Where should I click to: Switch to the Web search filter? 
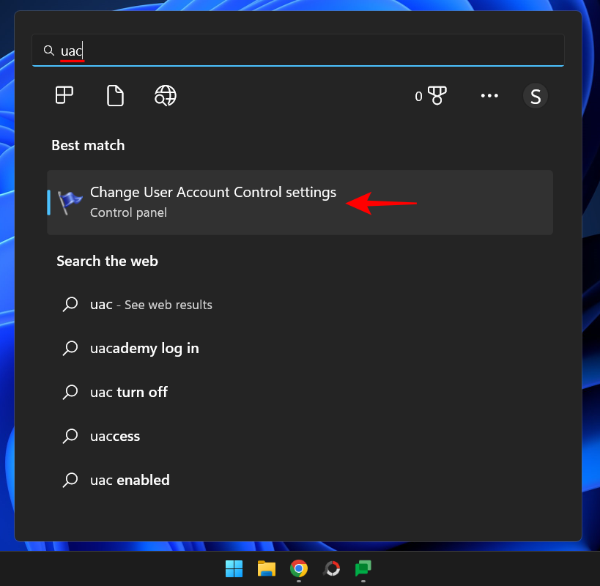point(165,95)
